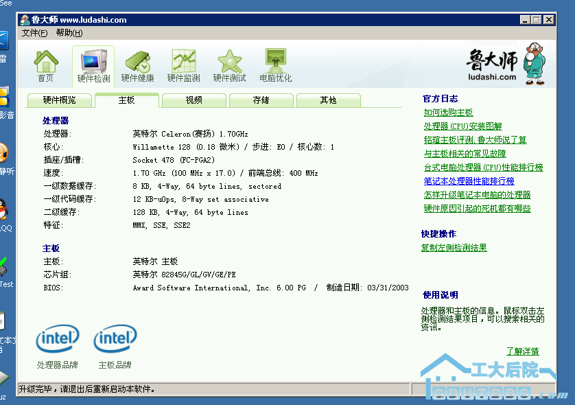Click the 处理器品牌 Intel logo
The width and height of the screenshot is (575, 405).
point(58,338)
